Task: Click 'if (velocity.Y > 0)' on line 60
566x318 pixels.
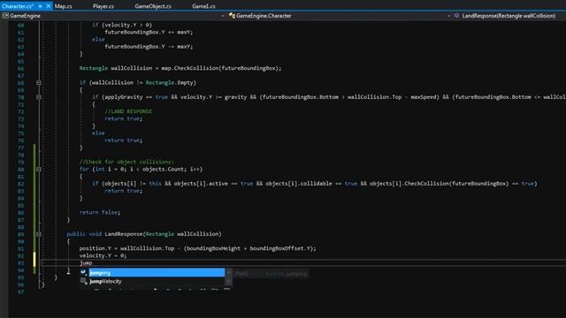Action: coord(122,25)
